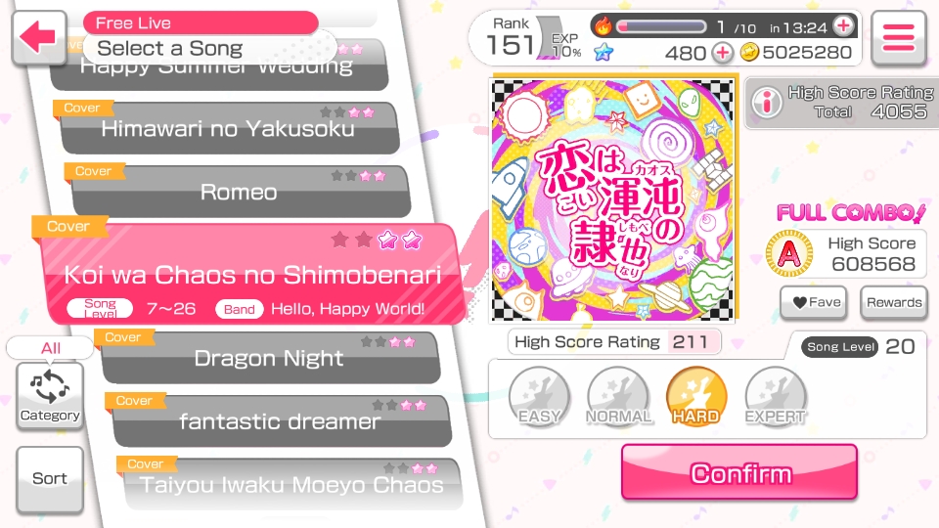Open the Rewards button

(893, 303)
